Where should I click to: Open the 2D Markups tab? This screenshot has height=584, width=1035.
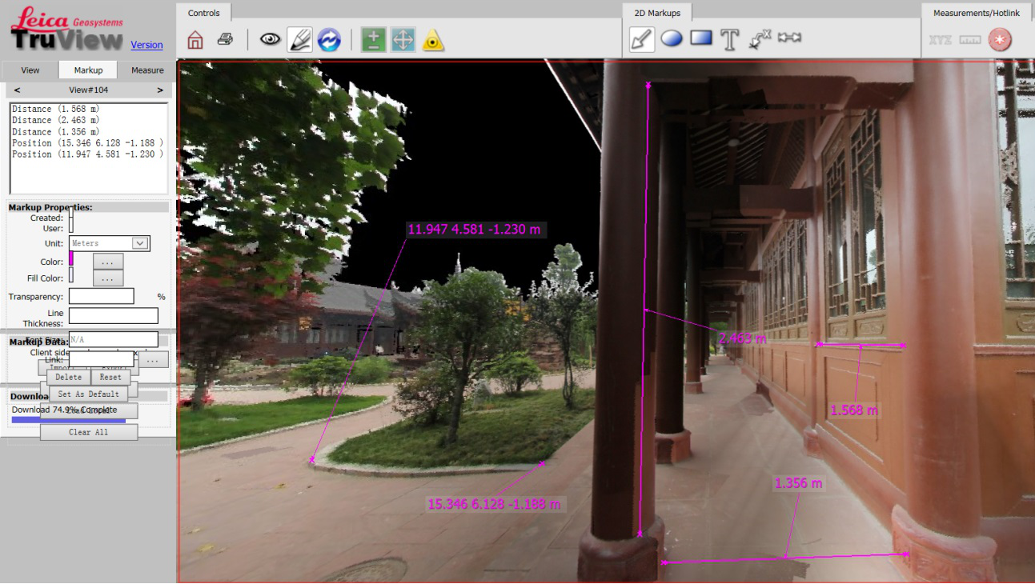(656, 13)
